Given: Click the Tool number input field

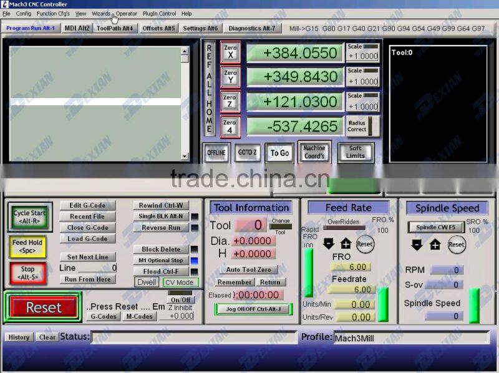Looking at the screenshot, I should 251,225.
